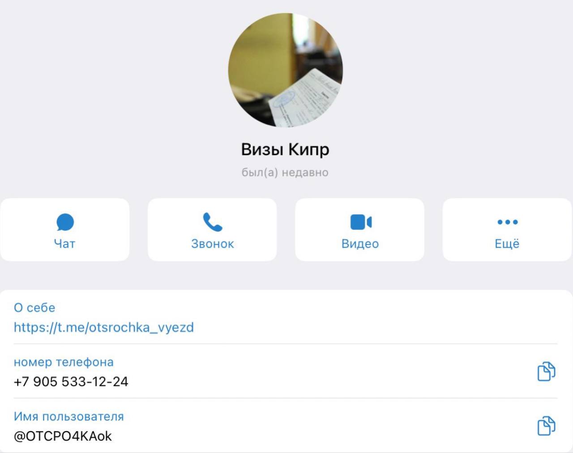Click the Звонок button label
Image resolution: width=573 pixels, height=453 pixels.
213,243
